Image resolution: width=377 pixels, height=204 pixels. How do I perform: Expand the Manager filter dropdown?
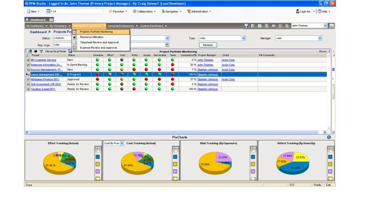[x=320, y=38]
